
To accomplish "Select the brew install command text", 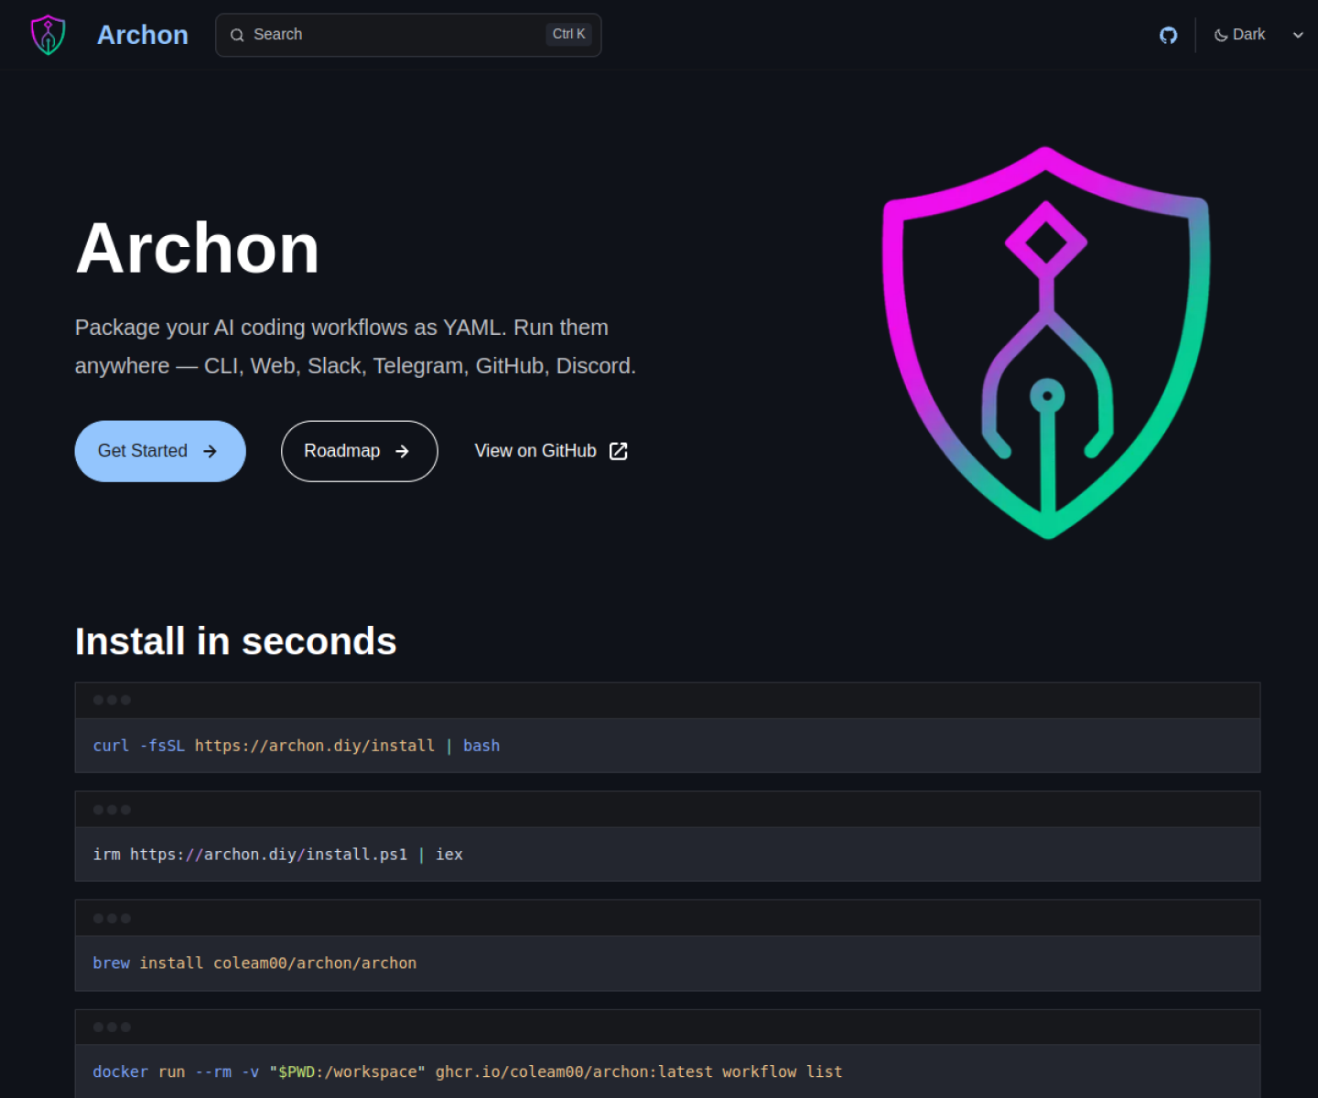I will coord(254,963).
